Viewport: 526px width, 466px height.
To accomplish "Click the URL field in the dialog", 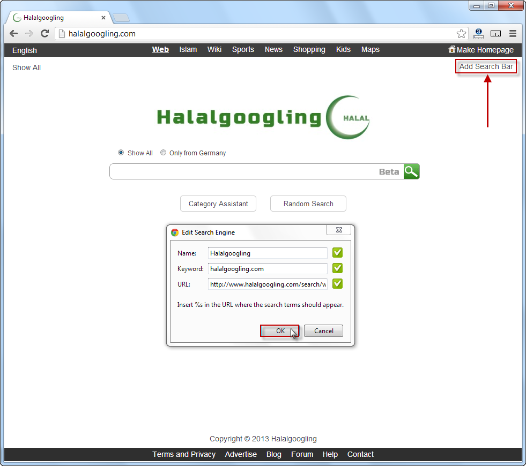I will tap(268, 284).
